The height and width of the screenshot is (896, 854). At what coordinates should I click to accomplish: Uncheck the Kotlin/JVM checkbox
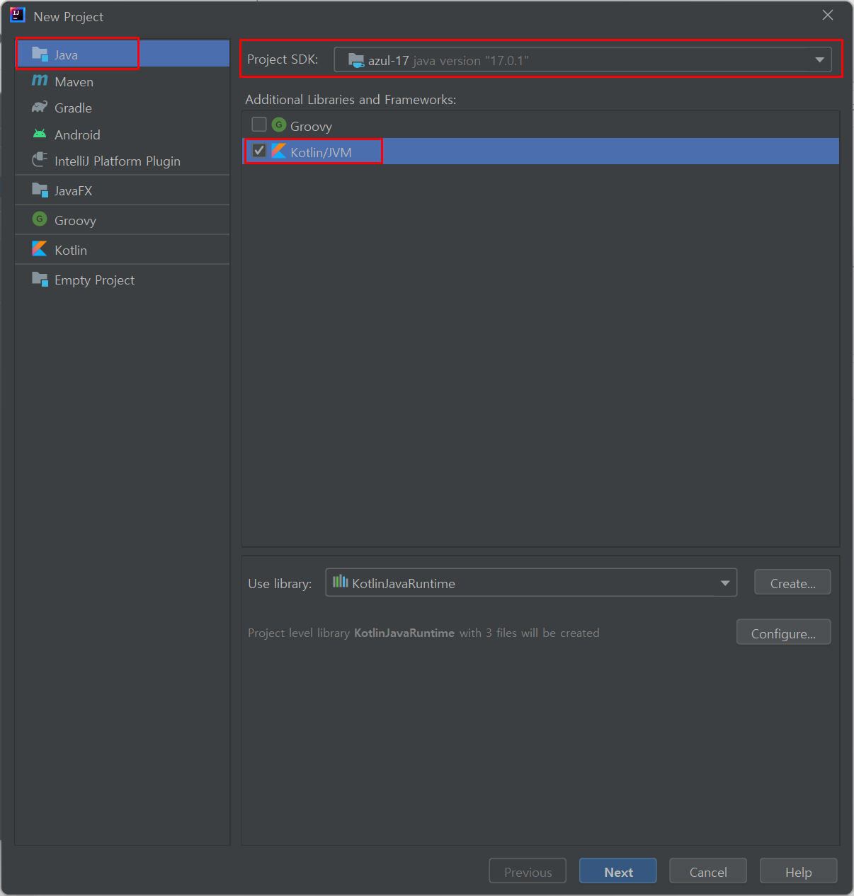point(259,151)
